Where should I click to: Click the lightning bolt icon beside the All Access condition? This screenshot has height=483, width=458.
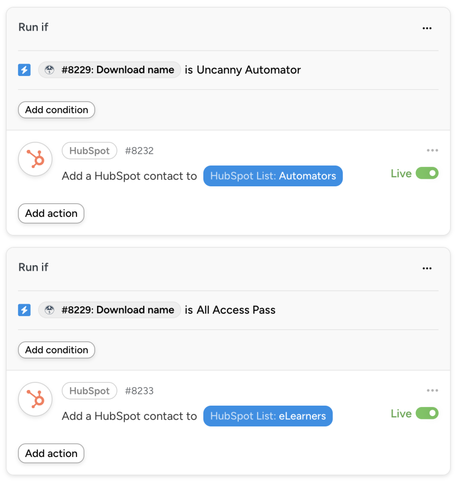(x=24, y=310)
